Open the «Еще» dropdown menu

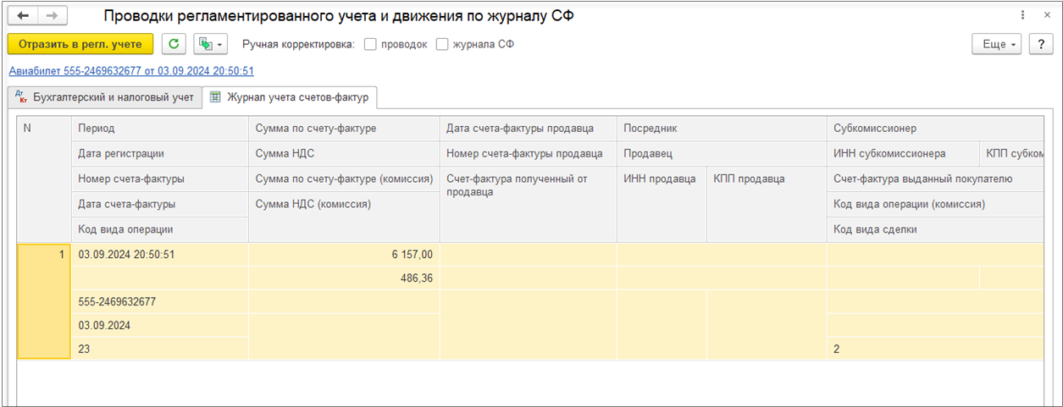pos(998,44)
